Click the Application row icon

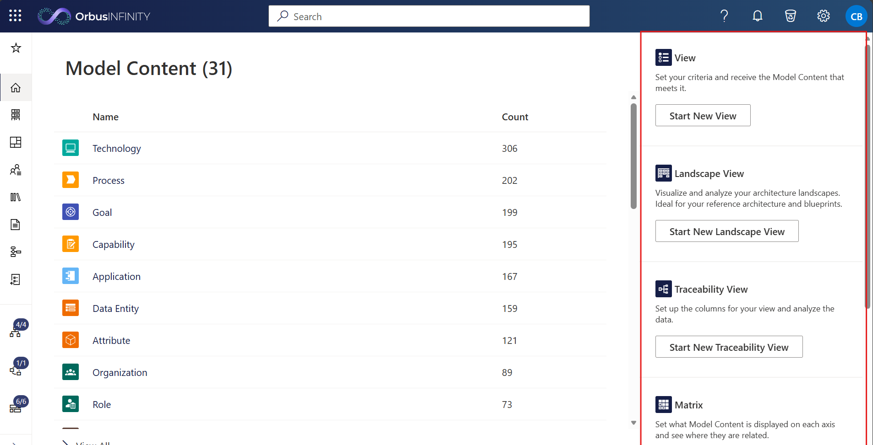(x=71, y=276)
